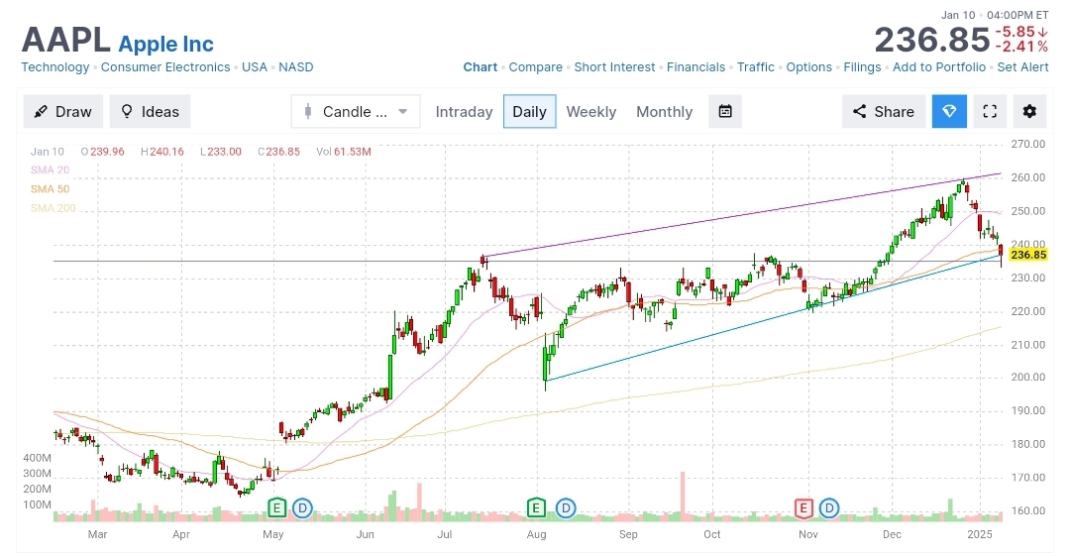
Task: Click the lightbulb icon in Ideas
Action: click(x=127, y=111)
